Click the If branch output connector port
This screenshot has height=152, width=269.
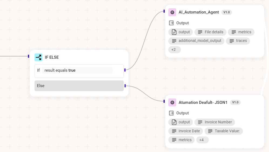pos(125,70)
